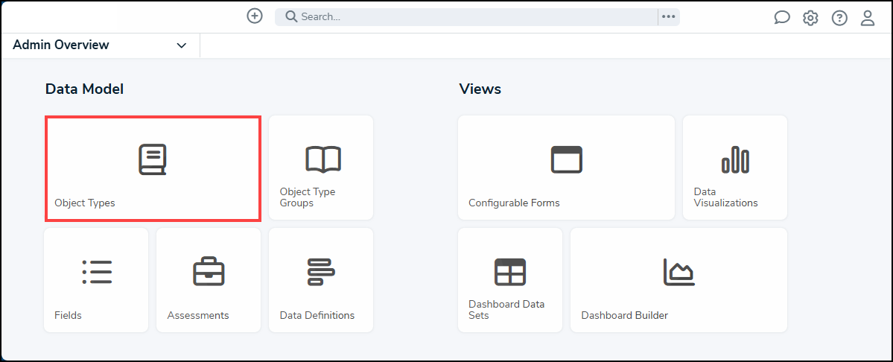The width and height of the screenshot is (893, 362).
Task: Click the Configurable Forms window icon
Action: point(566,159)
